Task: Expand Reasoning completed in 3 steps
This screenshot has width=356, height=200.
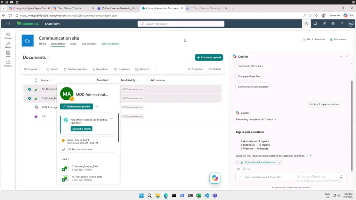Action: click(256, 119)
